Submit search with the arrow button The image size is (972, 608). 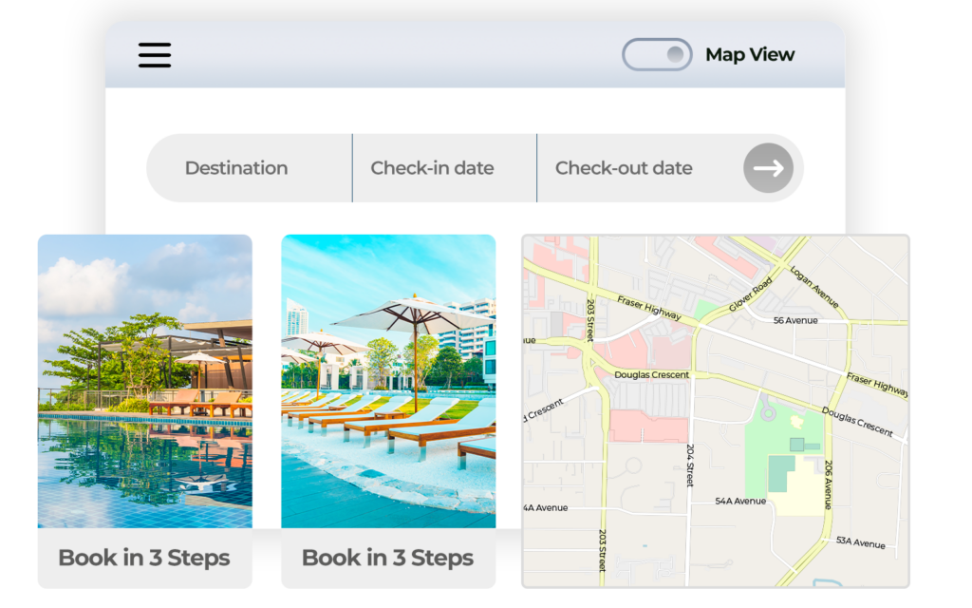[x=769, y=168]
